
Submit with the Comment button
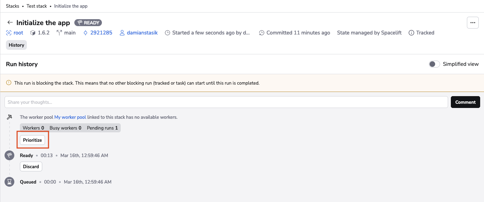tap(465, 102)
